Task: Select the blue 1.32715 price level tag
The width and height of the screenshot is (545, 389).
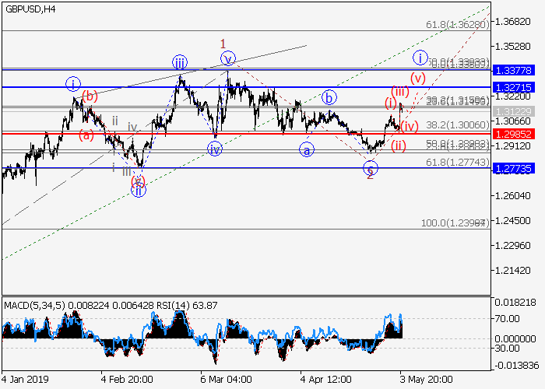Action: tap(512, 86)
